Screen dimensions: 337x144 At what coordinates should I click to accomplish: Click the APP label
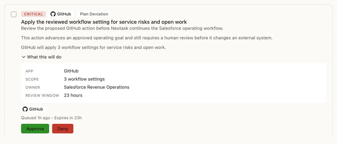(29, 71)
